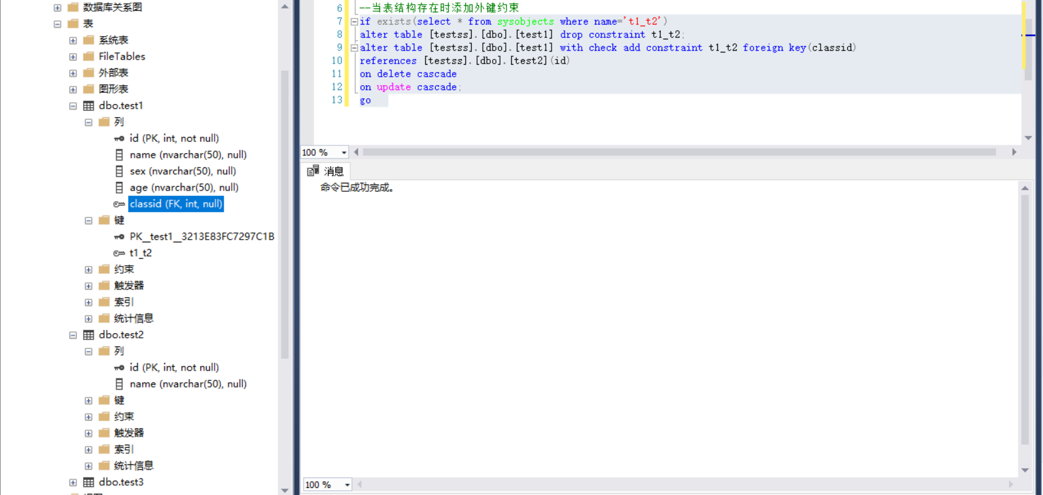Screen dimensions: 1043x495
Task: Click the 统计信息 folder icon under dbo.test1
Action: [x=104, y=318]
